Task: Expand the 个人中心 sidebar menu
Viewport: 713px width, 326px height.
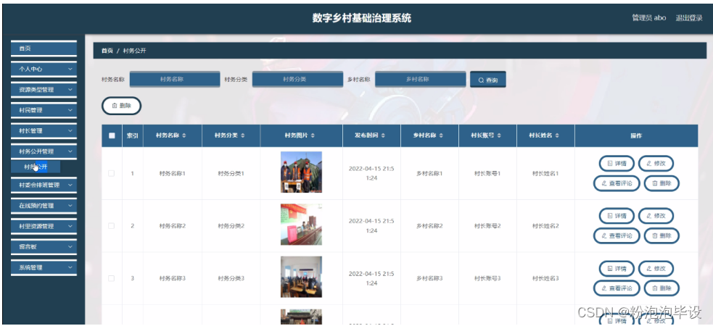Action: point(44,69)
